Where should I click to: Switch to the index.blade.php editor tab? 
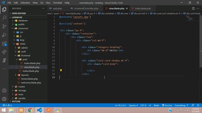143,8
